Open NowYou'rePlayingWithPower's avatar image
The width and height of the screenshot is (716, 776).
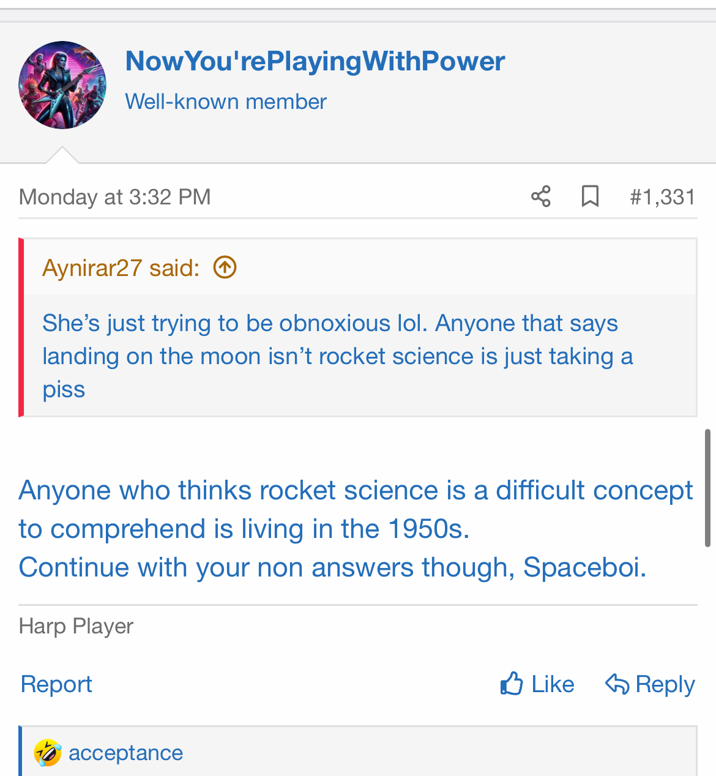pos(62,85)
